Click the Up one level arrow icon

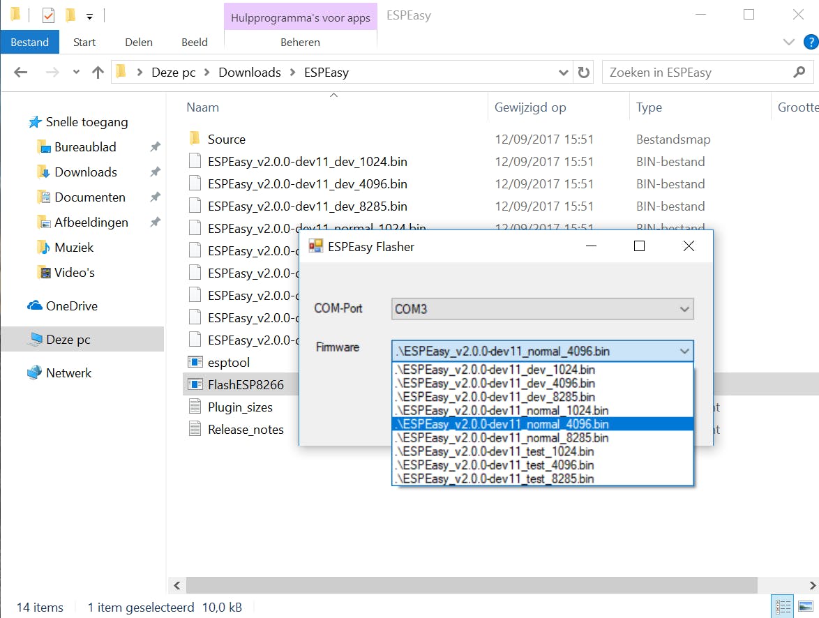[98, 73]
